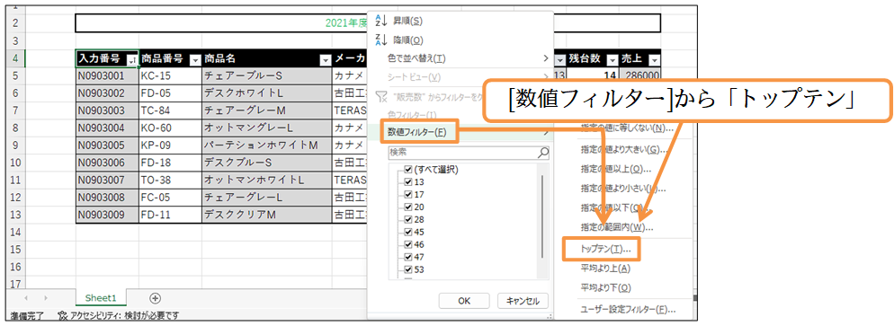The height and width of the screenshot is (326, 894).
Task: Open アクセシビリティ: 検討が必要です status message
Action: pyautogui.click(x=125, y=315)
